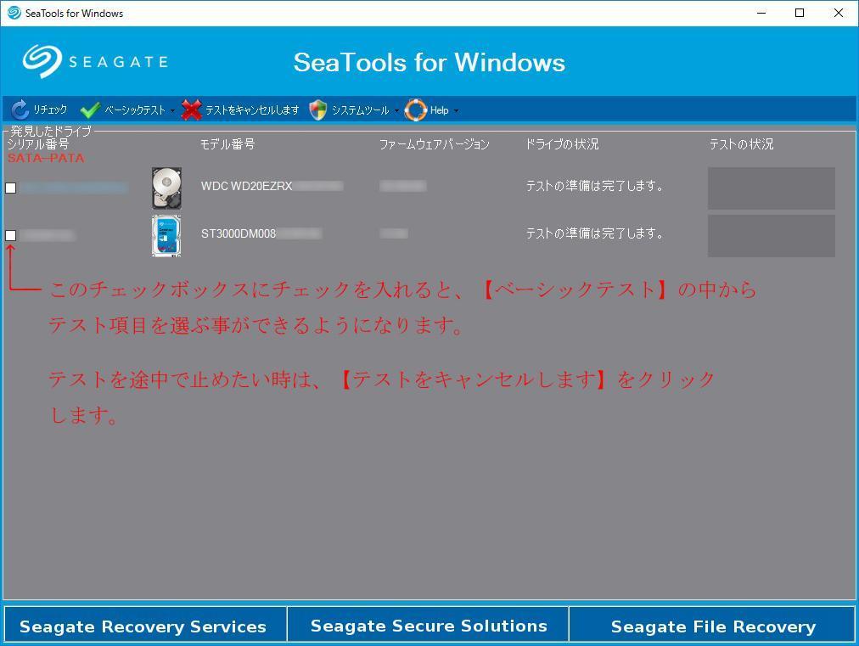Image resolution: width=859 pixels, height=646 pixels.
Task: Select the green ベーシックテスト checkmark icon
Action: pos(87,110)
